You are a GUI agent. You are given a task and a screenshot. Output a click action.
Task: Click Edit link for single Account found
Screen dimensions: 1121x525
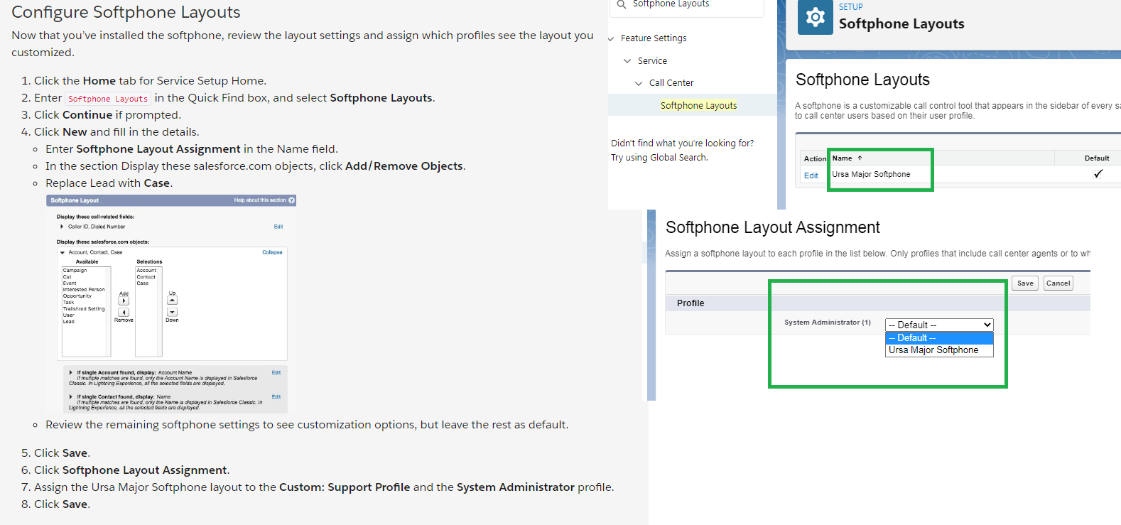276,372
